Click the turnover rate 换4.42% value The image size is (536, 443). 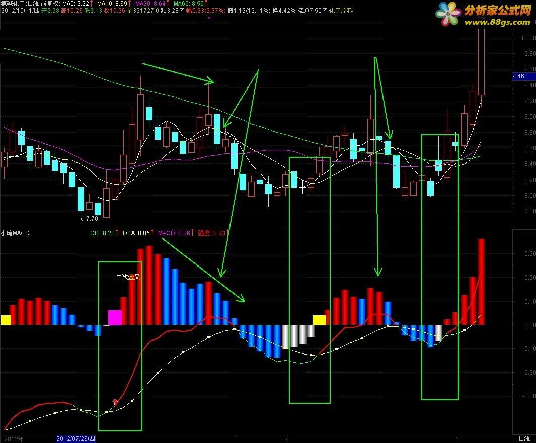[284, 11]
